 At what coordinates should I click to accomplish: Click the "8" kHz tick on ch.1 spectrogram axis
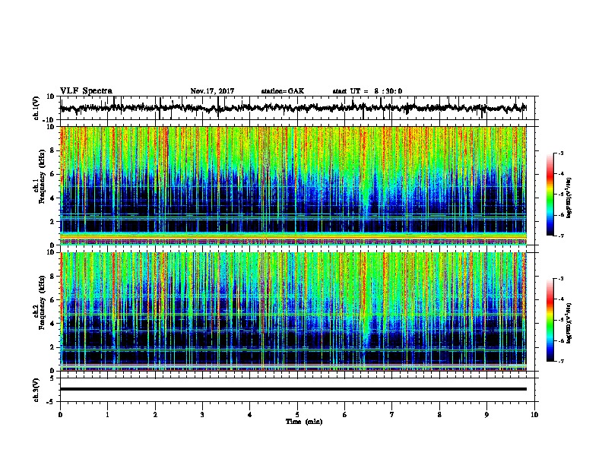click(x=52, y=150)
